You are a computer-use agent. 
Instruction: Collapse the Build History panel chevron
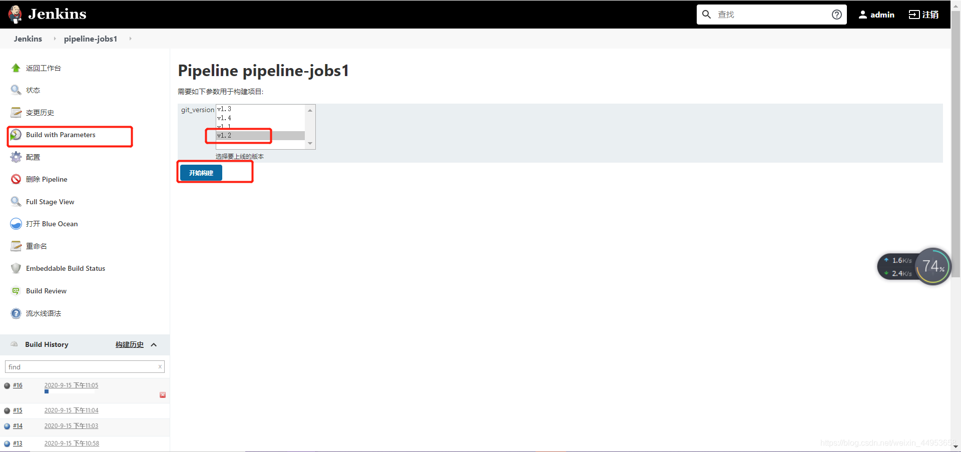tap(154, 345)
